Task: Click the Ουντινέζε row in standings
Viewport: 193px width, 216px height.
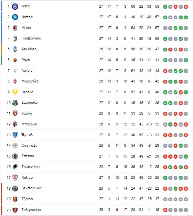Action: click(97, 146)
